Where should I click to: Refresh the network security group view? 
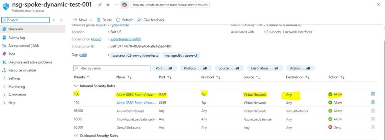tap(125, 20)
